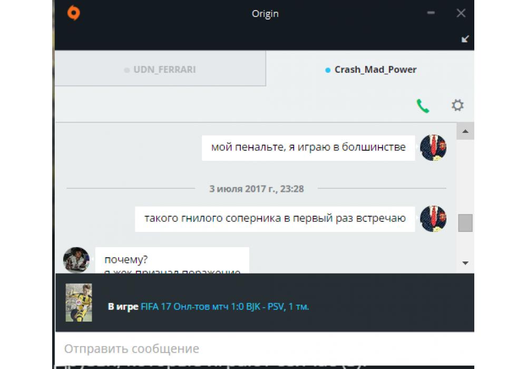Click the scrollbar up arrow in chat
527x369 pixels.
click(x=465, y=131)
